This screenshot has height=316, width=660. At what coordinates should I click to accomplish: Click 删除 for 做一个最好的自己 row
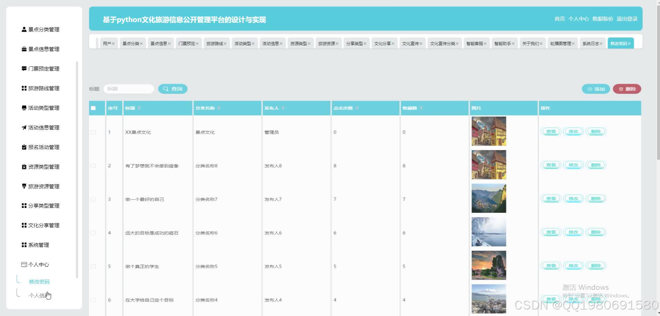coord(596,199)
